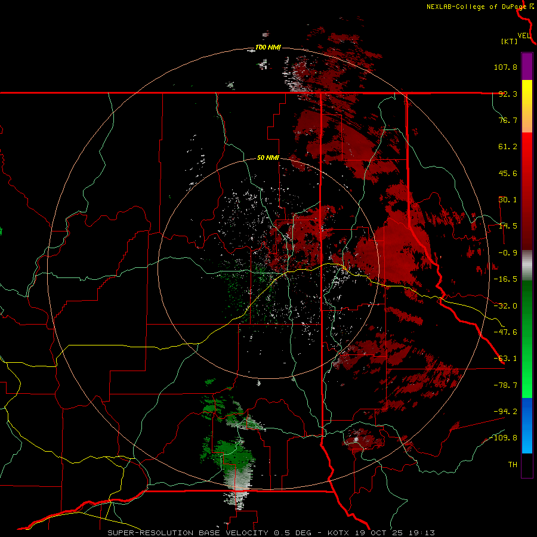Screen dimensions: 537x537
Task: Click the gray near-zero segment of color bar
Action: pyautogui.click(x=527, y=266)
